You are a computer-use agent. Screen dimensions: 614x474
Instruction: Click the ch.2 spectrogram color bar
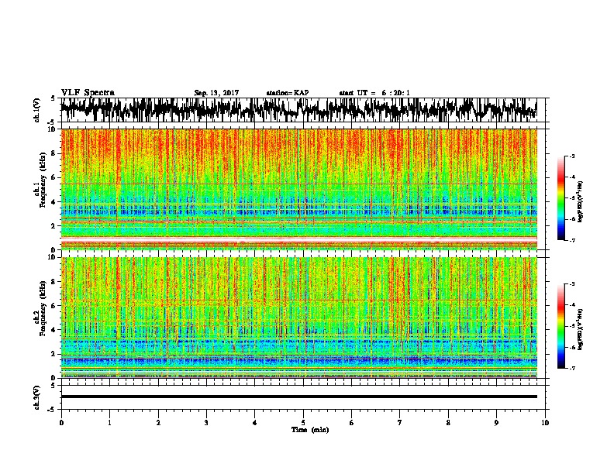click(x=561, y=326)
